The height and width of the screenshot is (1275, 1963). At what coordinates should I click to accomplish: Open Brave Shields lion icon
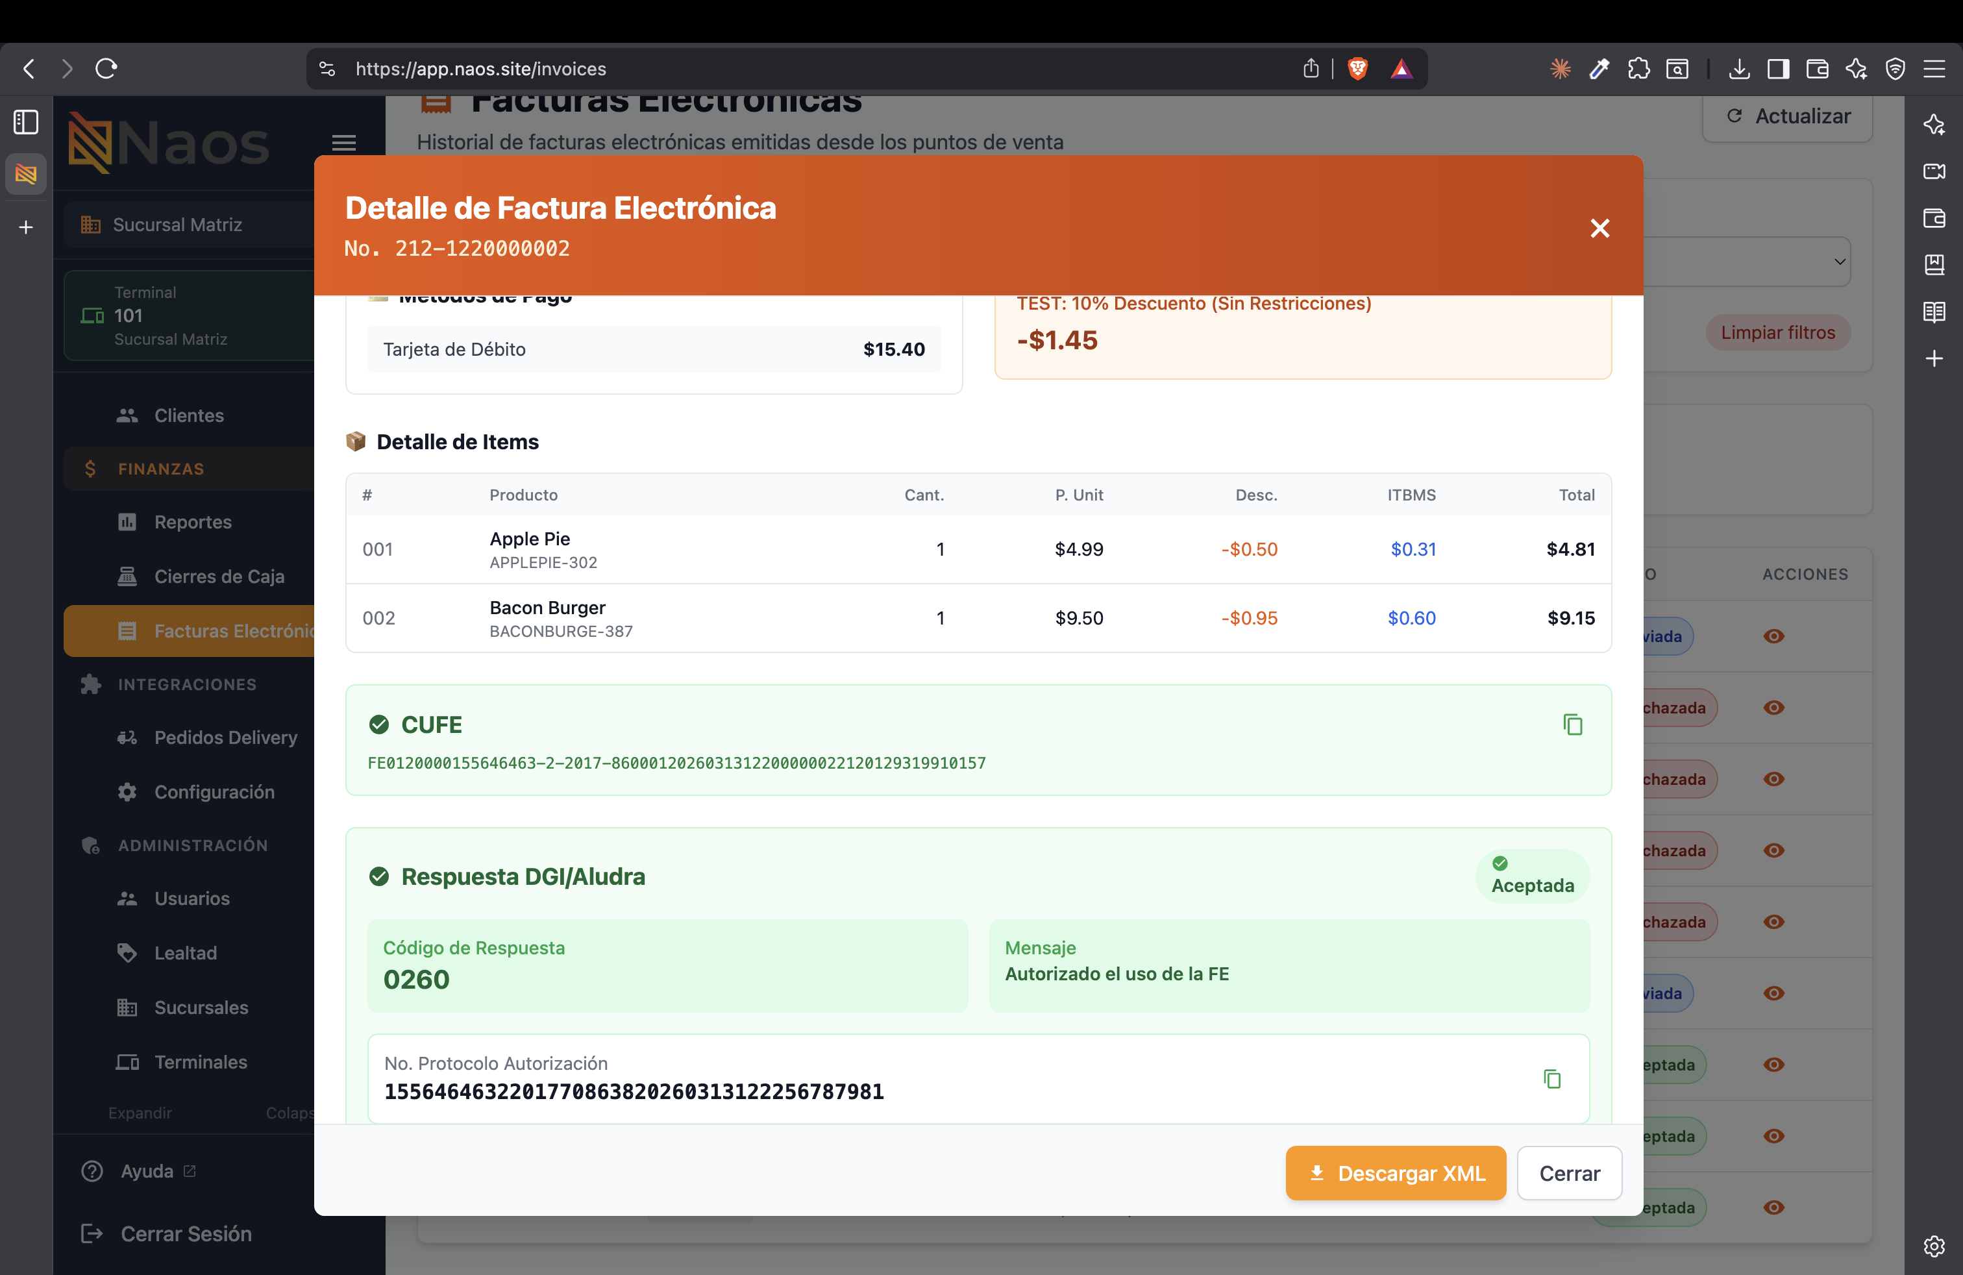click(1357, 68)
